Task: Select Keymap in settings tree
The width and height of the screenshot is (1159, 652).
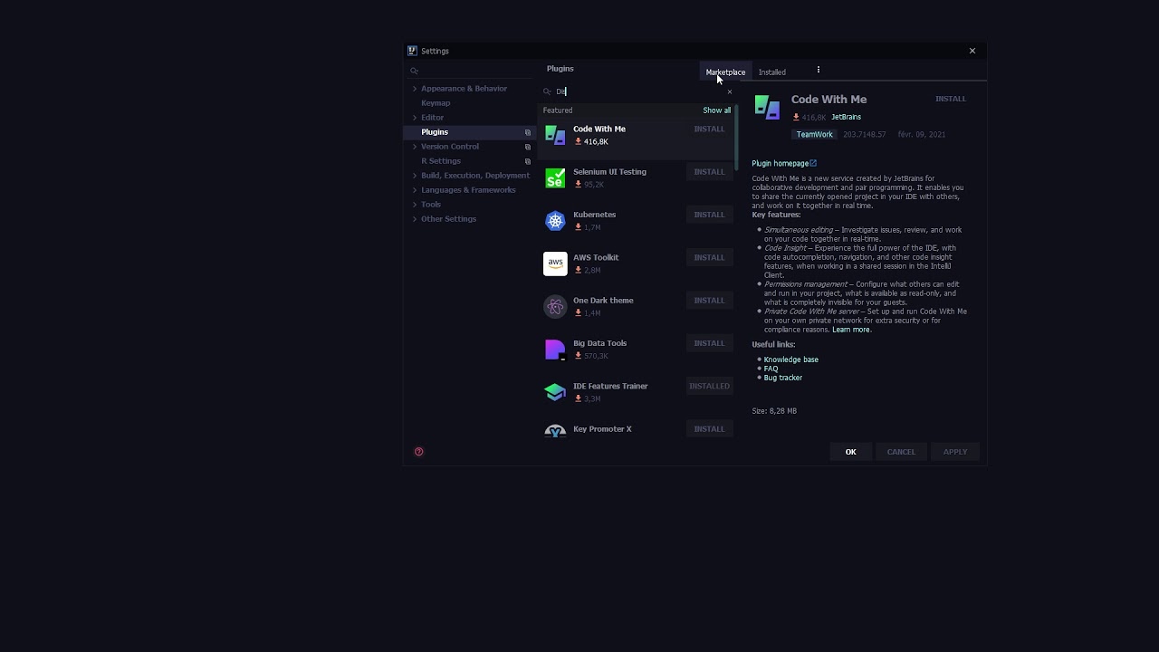Action: tap(436, 103)
